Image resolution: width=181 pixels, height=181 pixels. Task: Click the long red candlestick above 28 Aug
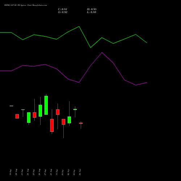click(52, 125)
